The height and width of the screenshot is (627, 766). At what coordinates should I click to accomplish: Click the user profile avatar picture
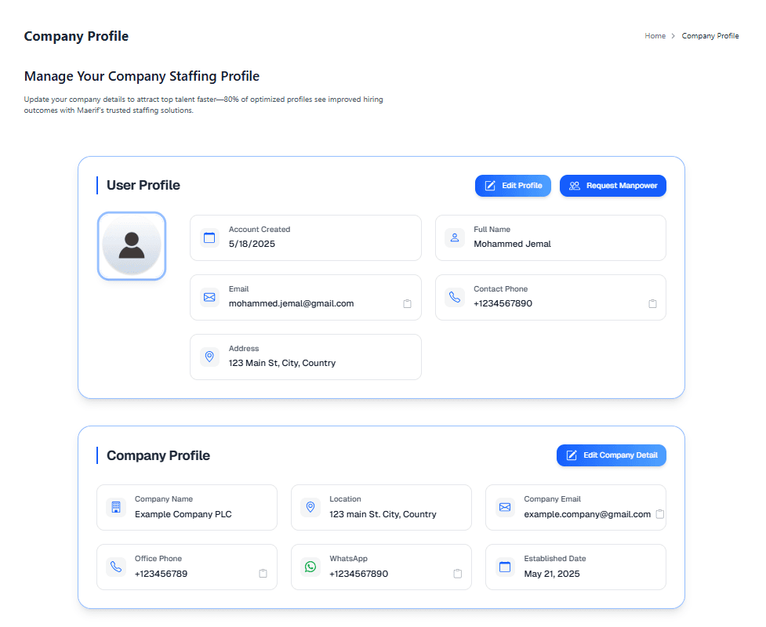[x=132, y=245]
